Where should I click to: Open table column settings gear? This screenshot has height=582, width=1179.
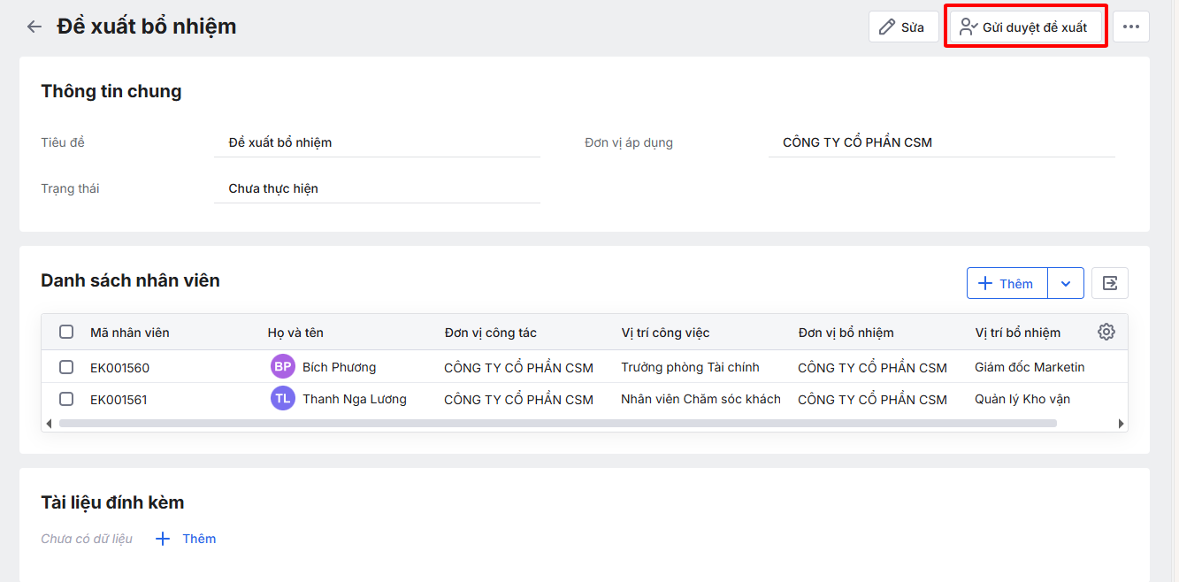tap(1106, 332)
